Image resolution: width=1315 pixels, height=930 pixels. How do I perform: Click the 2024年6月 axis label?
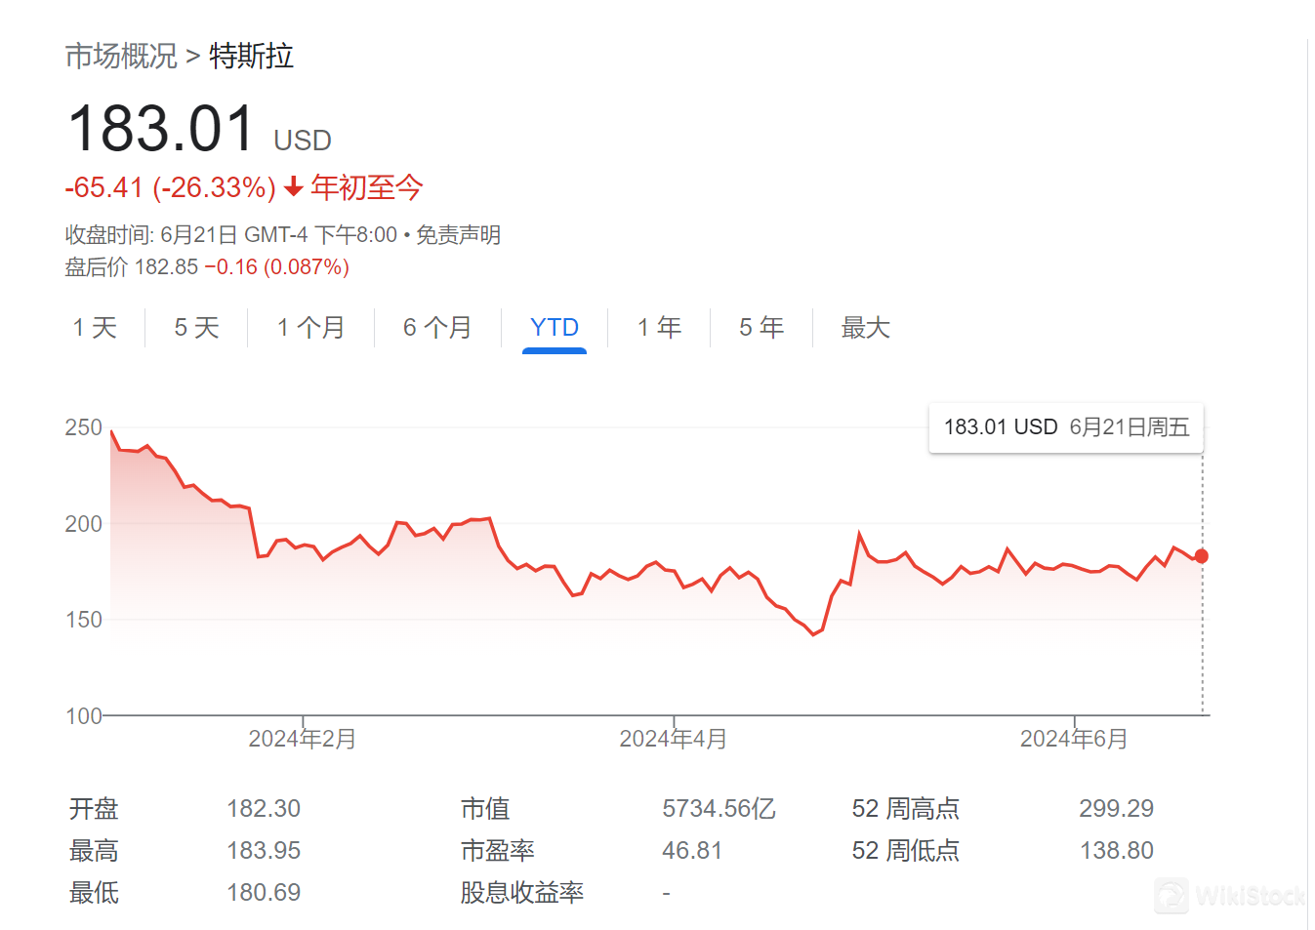click(x=1074, y=739)
